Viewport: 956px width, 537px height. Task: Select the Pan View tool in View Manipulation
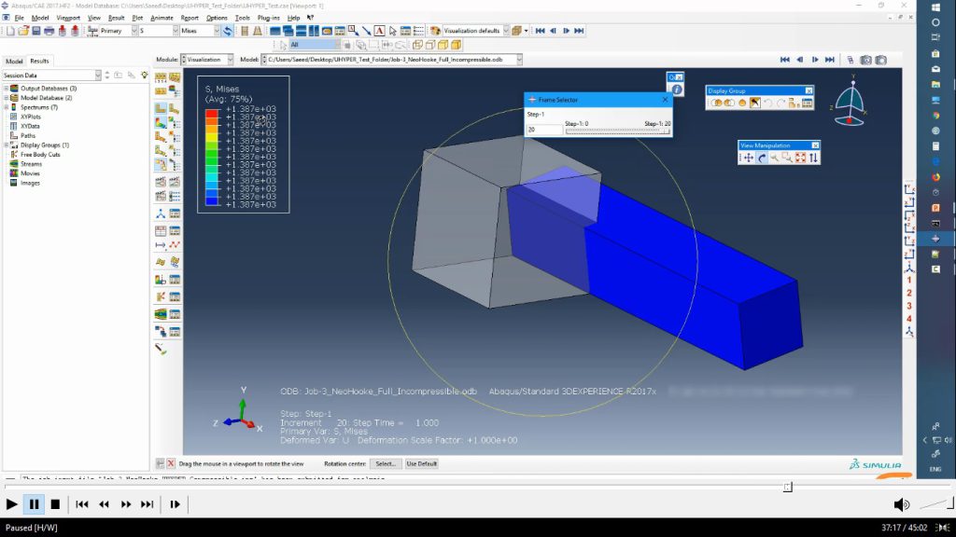tap(748, 157)
